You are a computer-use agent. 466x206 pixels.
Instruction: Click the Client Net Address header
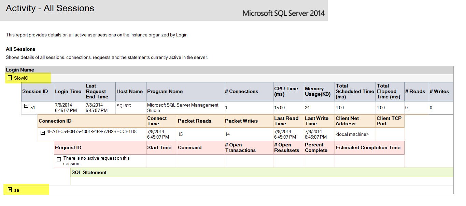click(355, 121)
